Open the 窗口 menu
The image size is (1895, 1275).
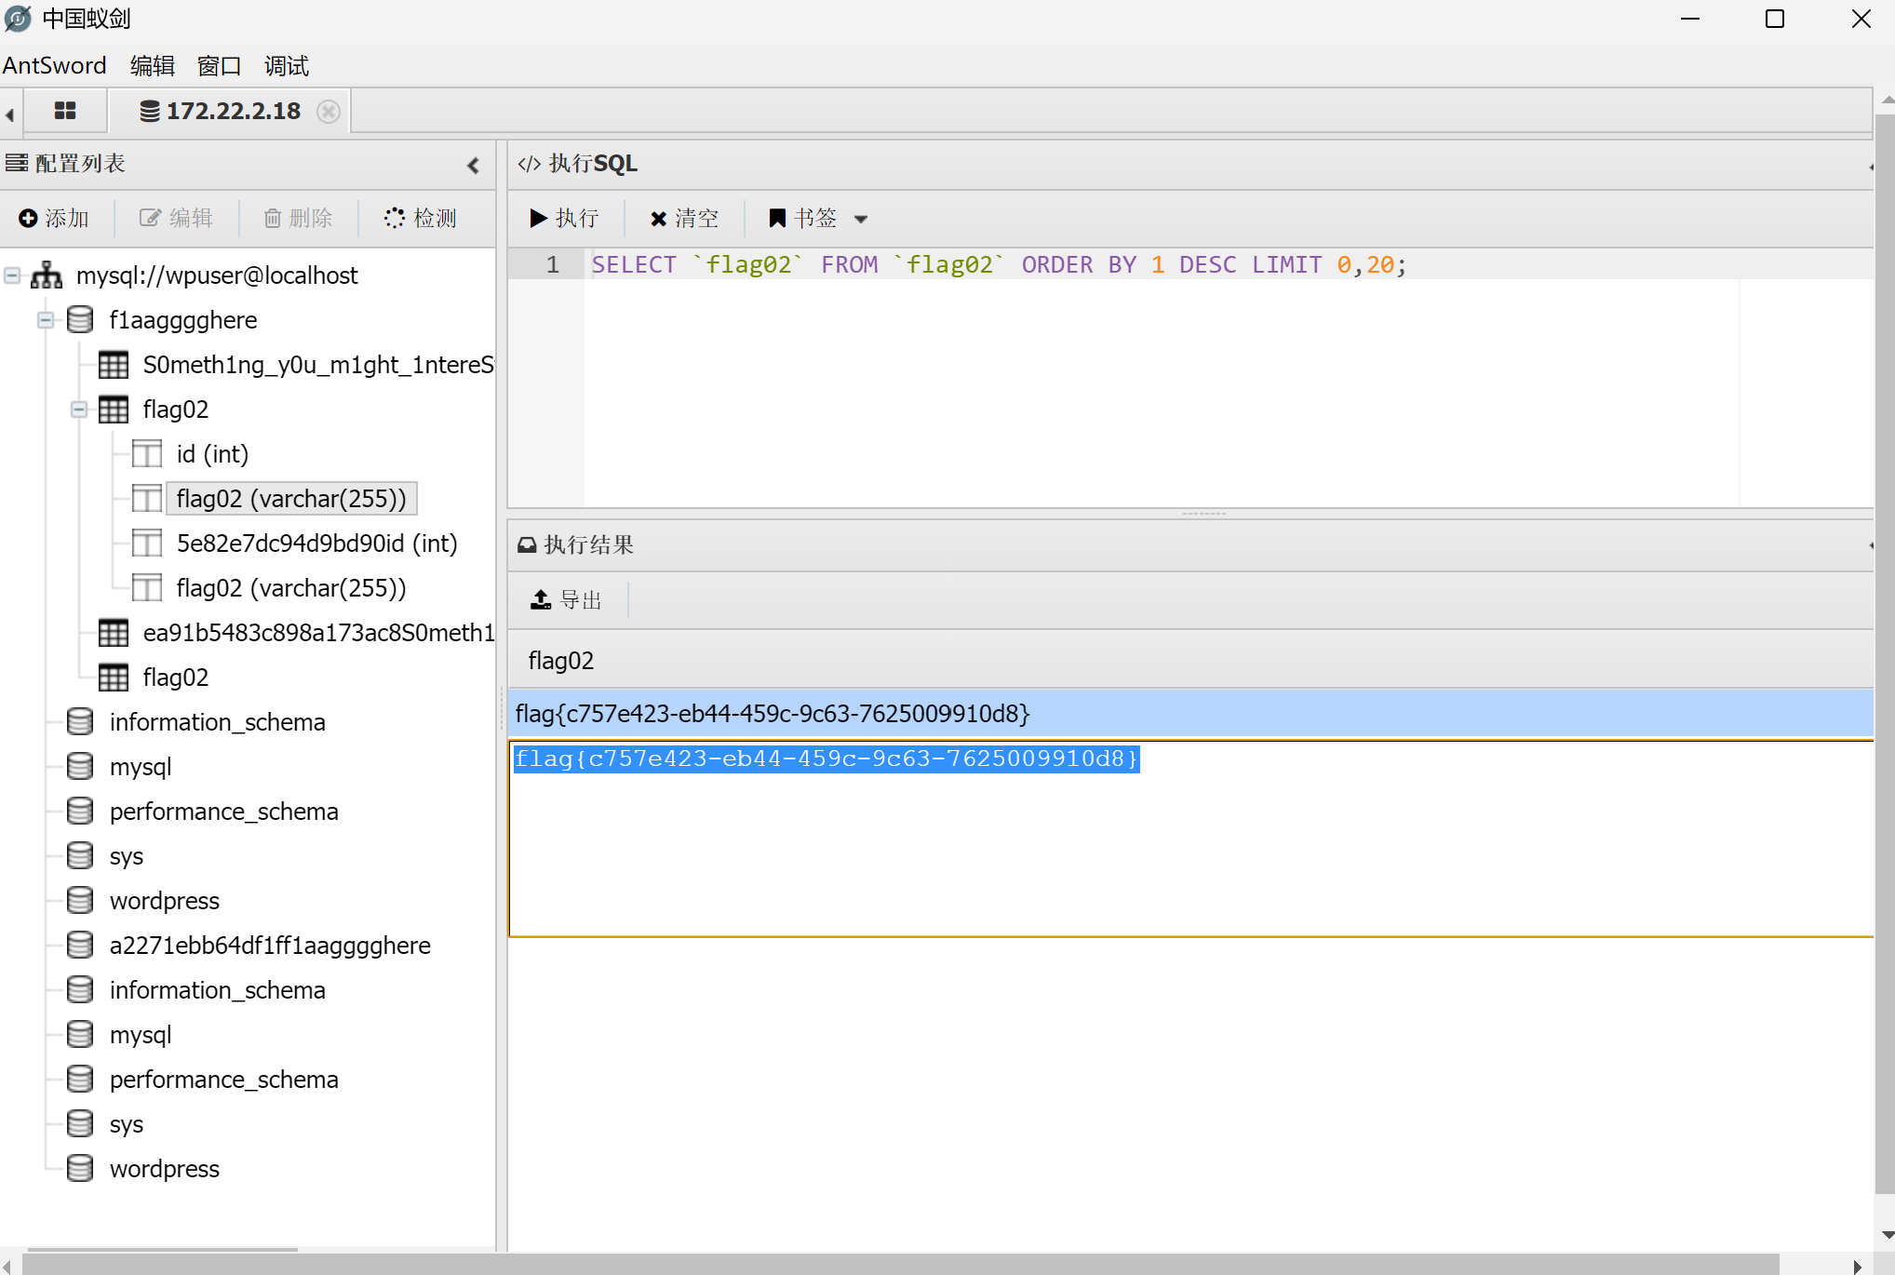[220, 66]
